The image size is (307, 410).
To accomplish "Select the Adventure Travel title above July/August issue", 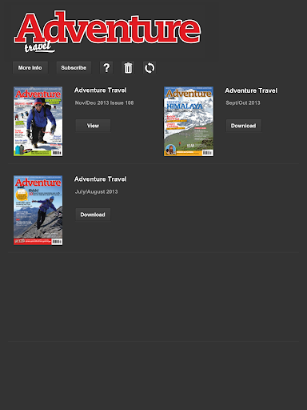I will coord(101,179).
